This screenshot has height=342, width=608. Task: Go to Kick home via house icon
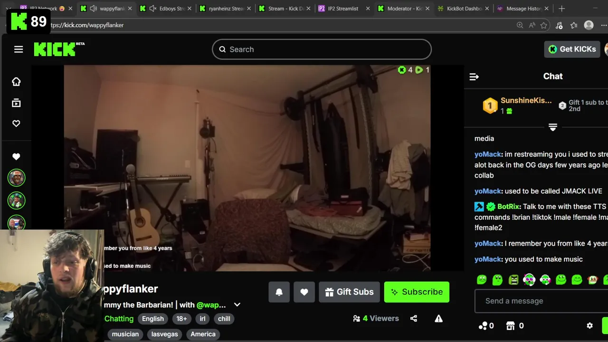(16, 82)
